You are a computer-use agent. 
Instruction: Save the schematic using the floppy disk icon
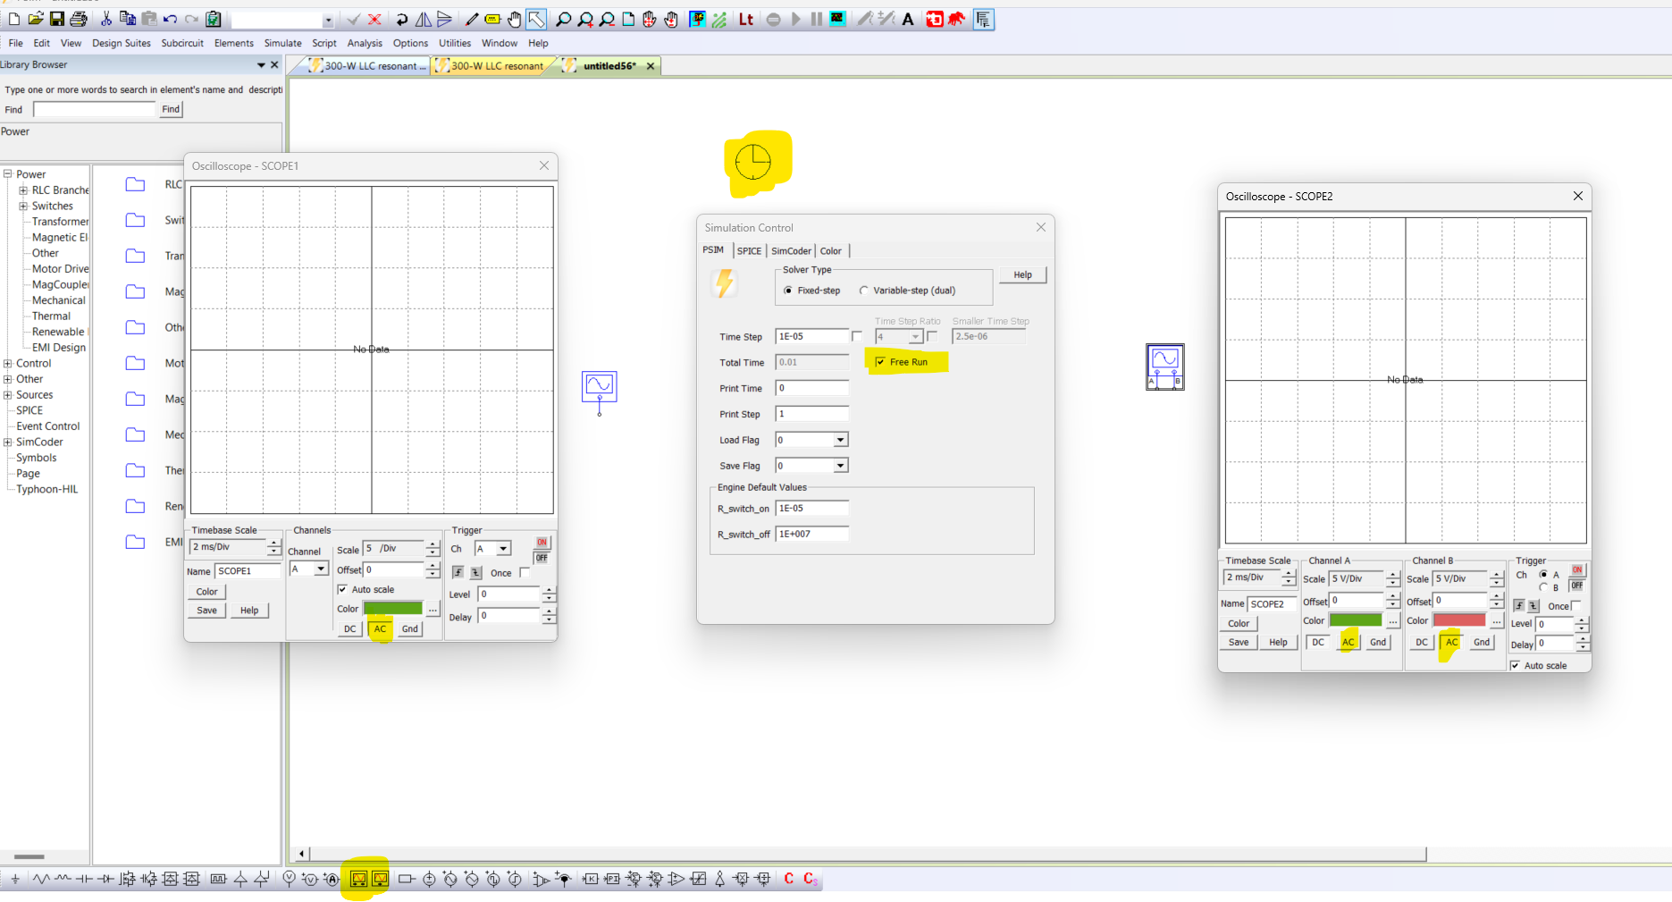coord(57,19)
